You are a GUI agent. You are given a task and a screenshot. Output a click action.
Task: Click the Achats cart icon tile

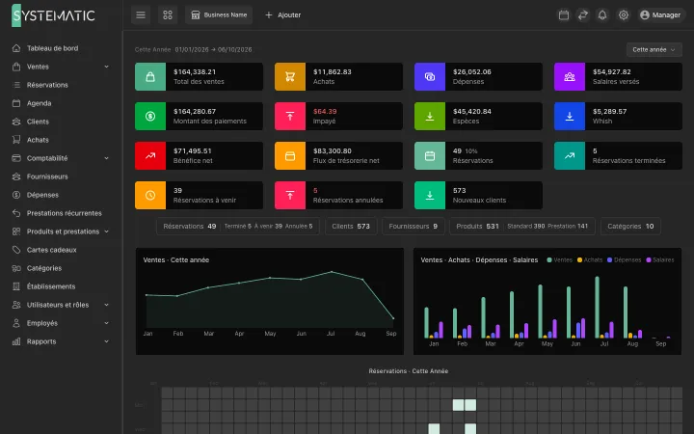(290, 76)
